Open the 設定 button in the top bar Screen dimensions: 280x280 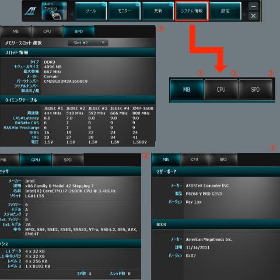(225, 11)
